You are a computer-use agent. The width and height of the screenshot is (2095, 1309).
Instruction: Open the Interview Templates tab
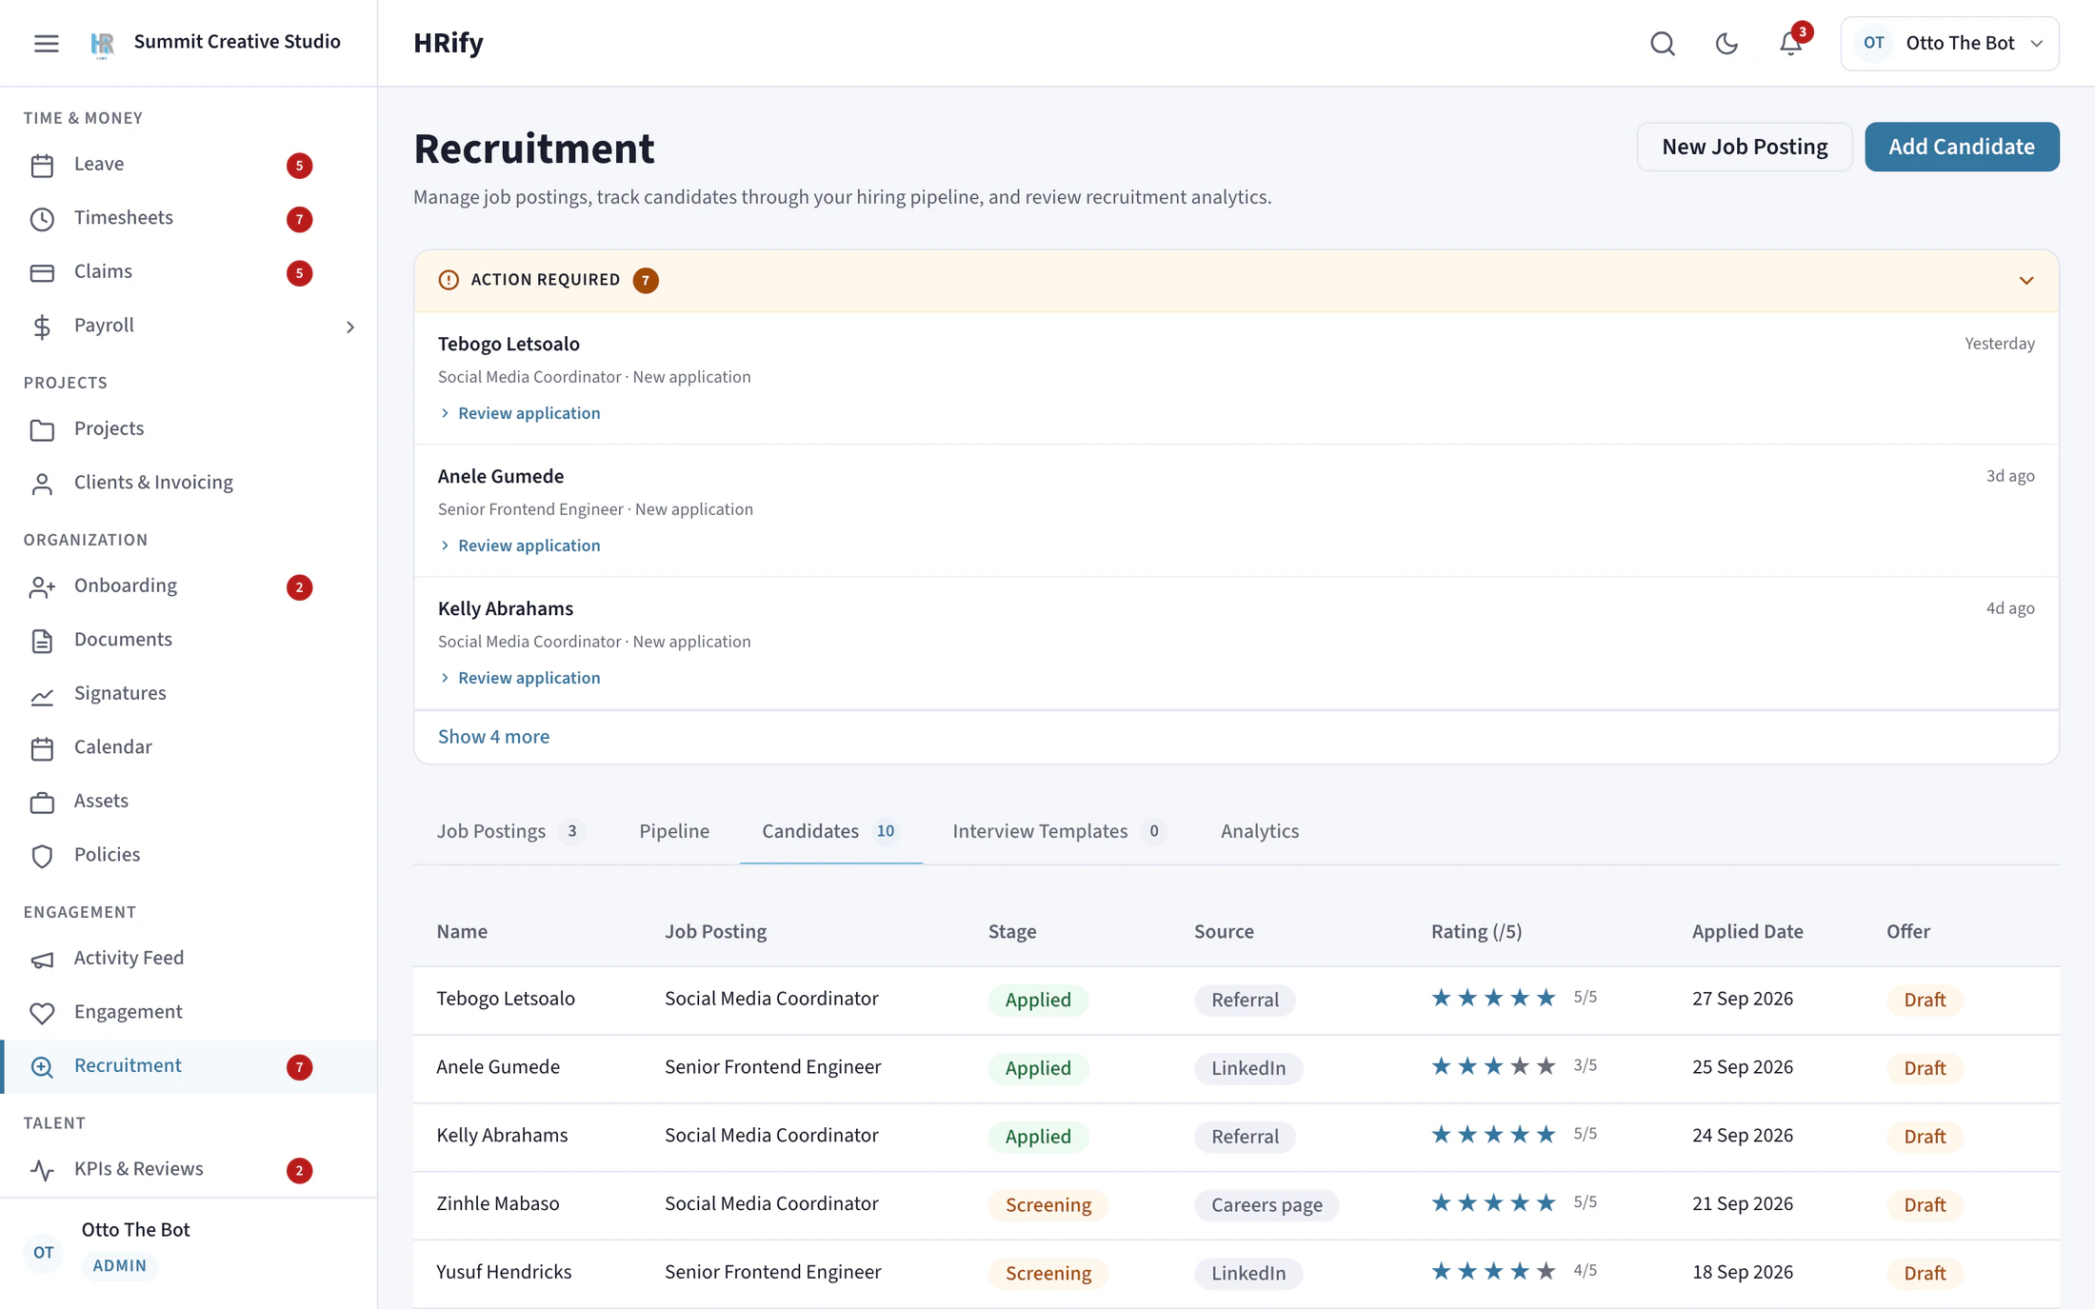[x=1059, y=831]
